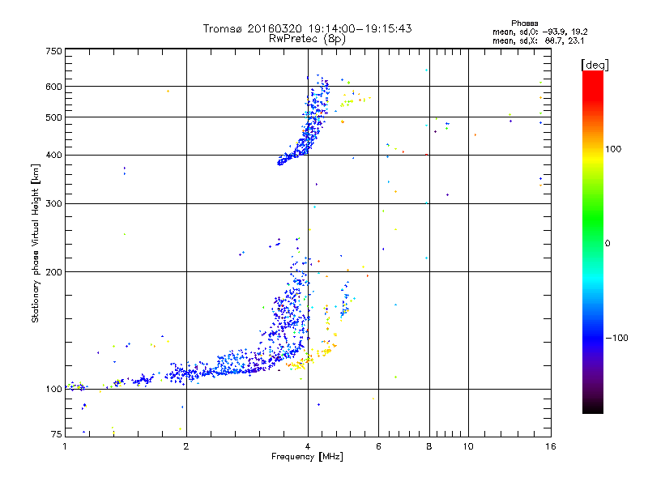
Task: Click the 'mean, sd,O: -93.9, 19.2' line
Action: coord(539,32)
